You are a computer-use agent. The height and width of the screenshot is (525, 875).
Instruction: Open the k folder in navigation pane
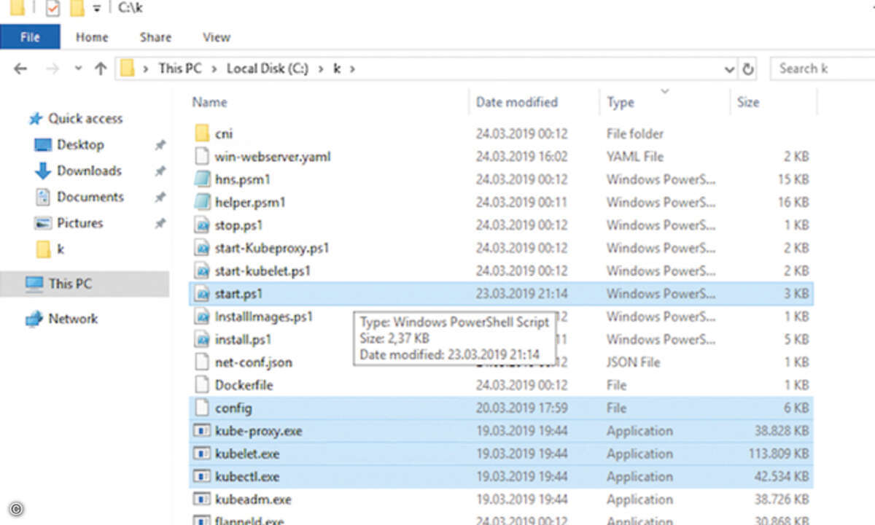coord(61,249)
